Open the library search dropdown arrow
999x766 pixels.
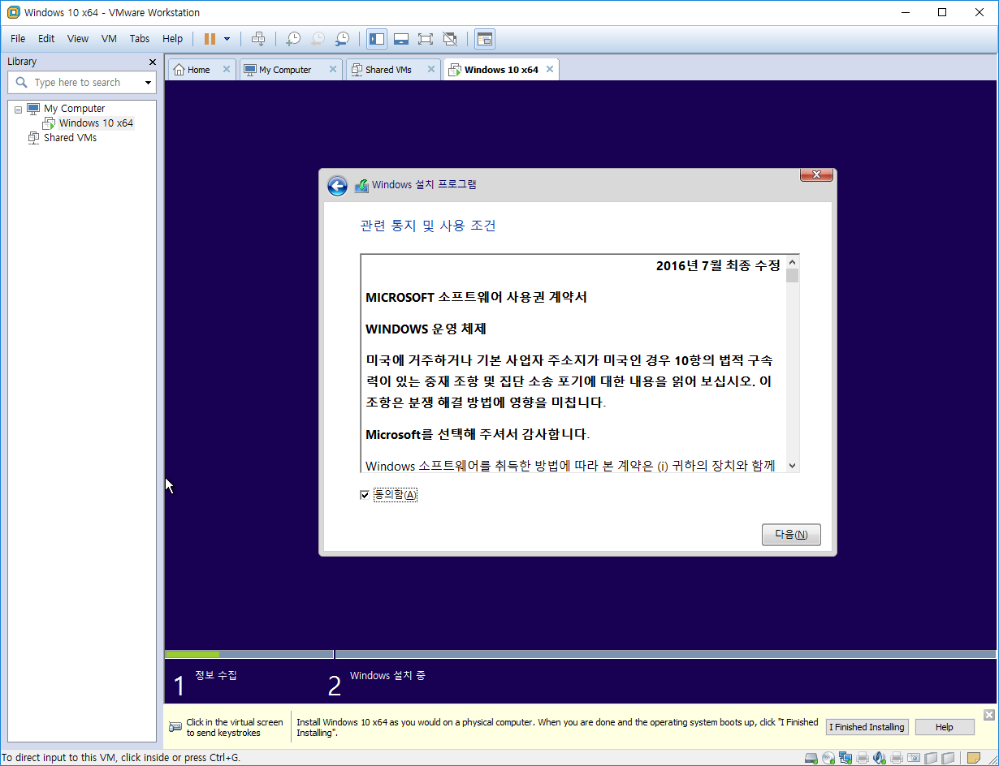click(148, 83)
